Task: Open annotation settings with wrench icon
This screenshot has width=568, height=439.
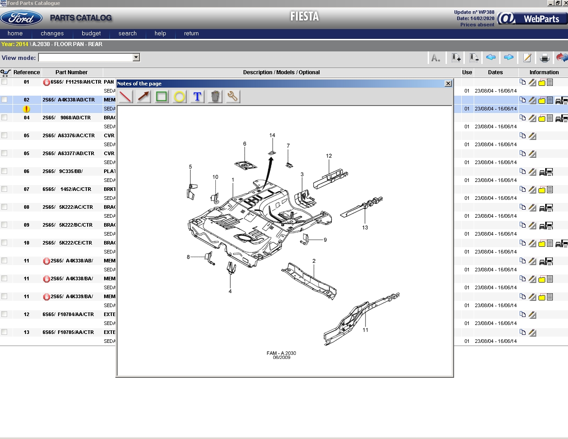Action: [232, 97]
